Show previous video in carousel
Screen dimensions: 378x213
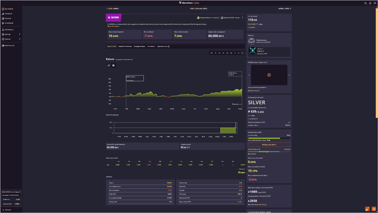(x=249, y=75)
